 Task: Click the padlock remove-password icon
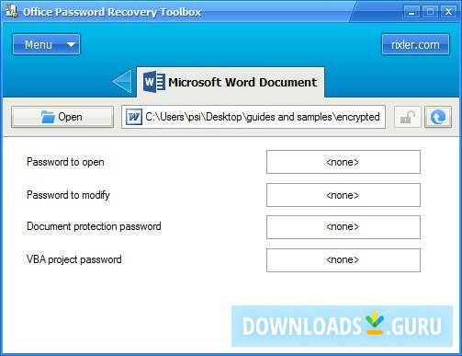pyautogui.click(x=408, y=117)
